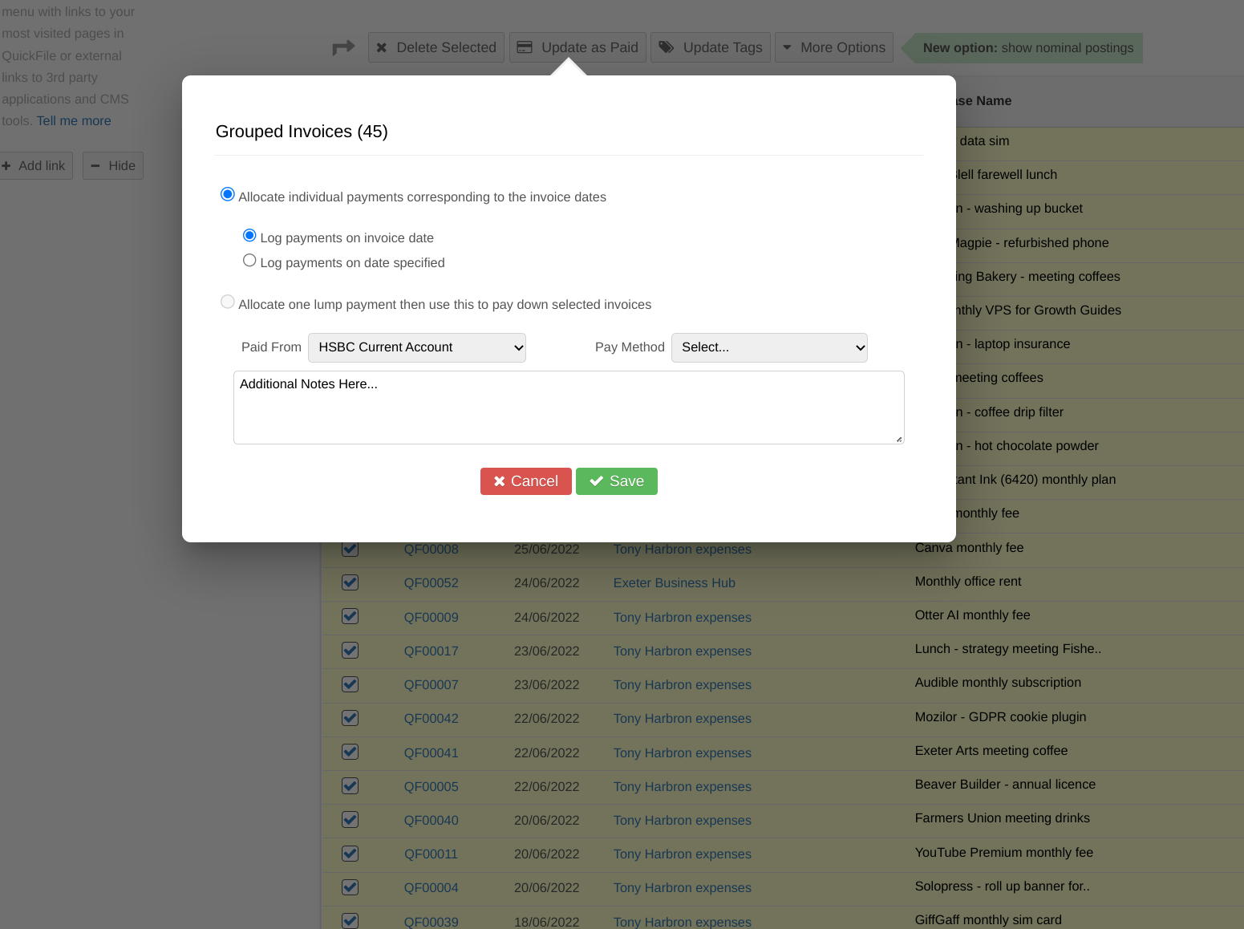Uncheck the QF00017 invoice checkbox

click(x=350, y=651)
